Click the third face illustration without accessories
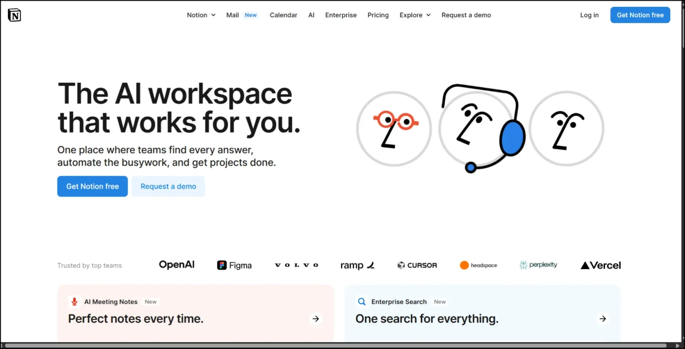 (x=566, y=128)
